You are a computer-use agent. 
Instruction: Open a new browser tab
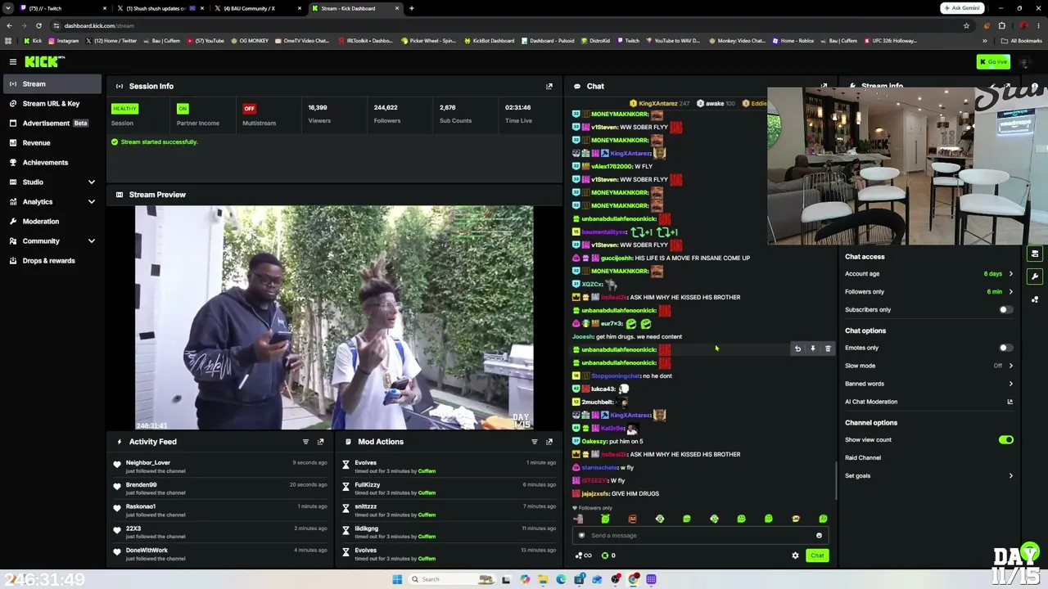411,8
